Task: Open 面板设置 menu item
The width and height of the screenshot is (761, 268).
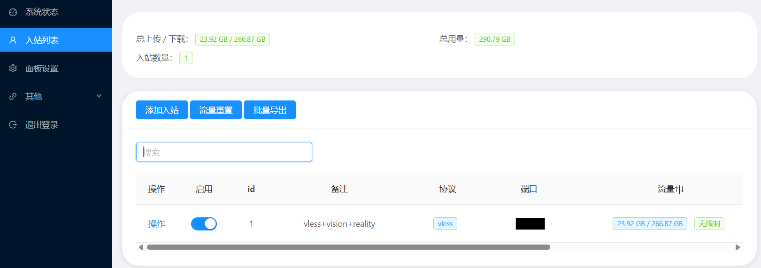Action: pyautogui.click(x=56, y=68)
